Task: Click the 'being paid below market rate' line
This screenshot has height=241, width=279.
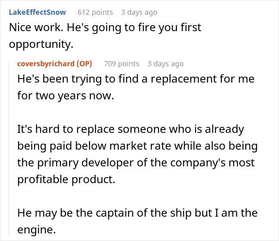Action: [137, 146]
